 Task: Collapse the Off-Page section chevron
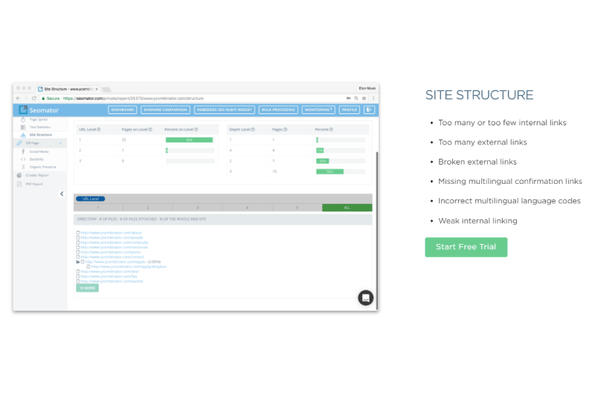pos(61,143)
